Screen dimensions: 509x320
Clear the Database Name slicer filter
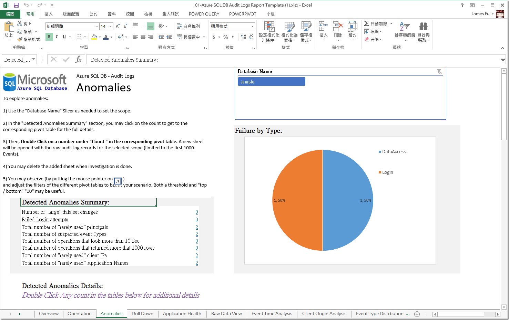coord(439,71)
